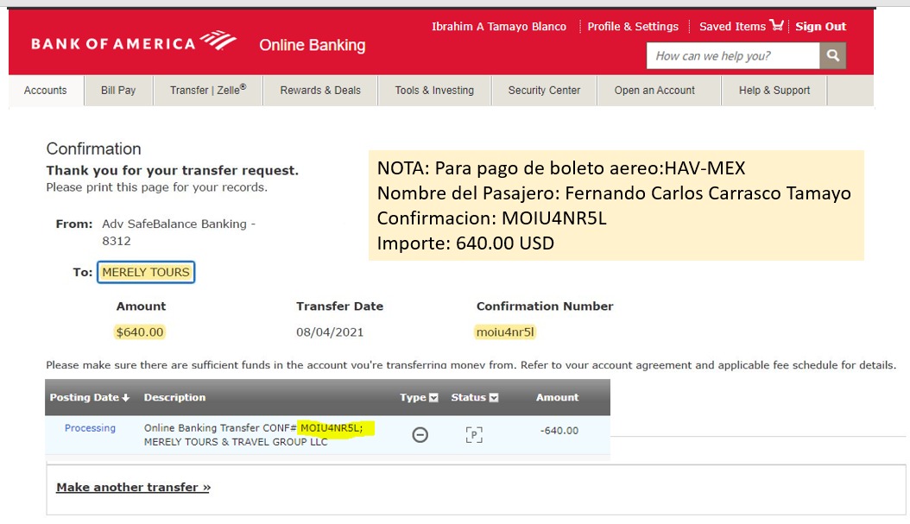Click the MERELY TOURS recipient box
This screenshot has width=910, height=524.
click(x=146, y=272)
